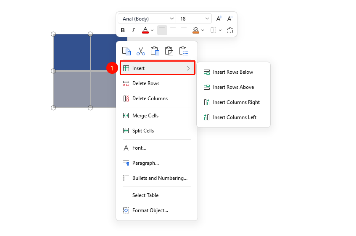Click the Insert Columns Right icon

[x=207, y=102]
